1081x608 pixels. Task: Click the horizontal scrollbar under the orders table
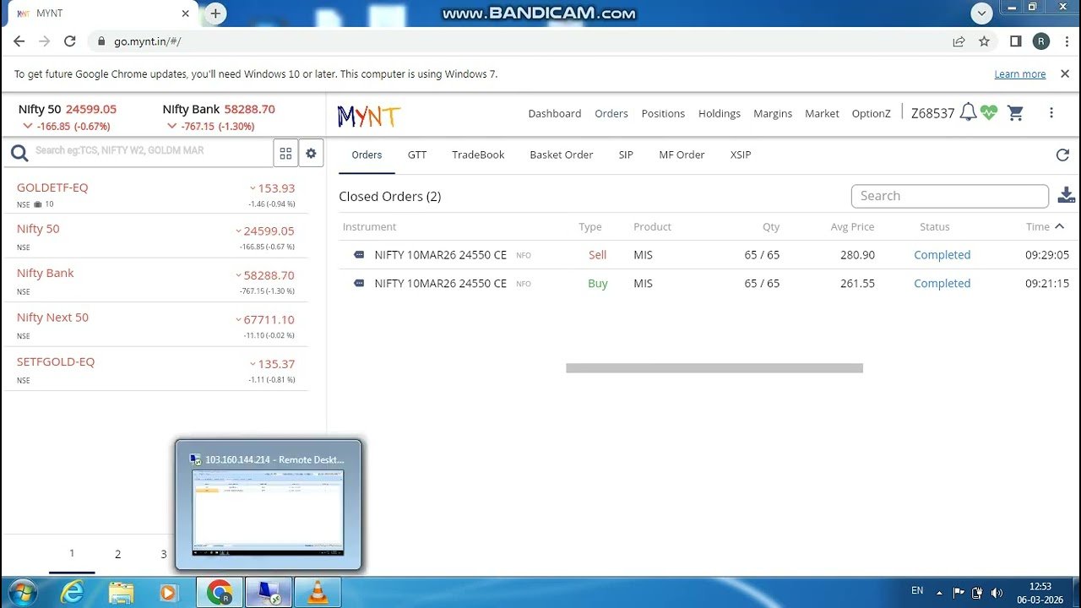tap(714, 367)
